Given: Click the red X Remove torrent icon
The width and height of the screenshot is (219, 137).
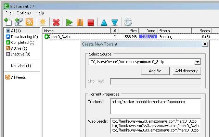Looking at the screenshot, I should coord(56,22).
